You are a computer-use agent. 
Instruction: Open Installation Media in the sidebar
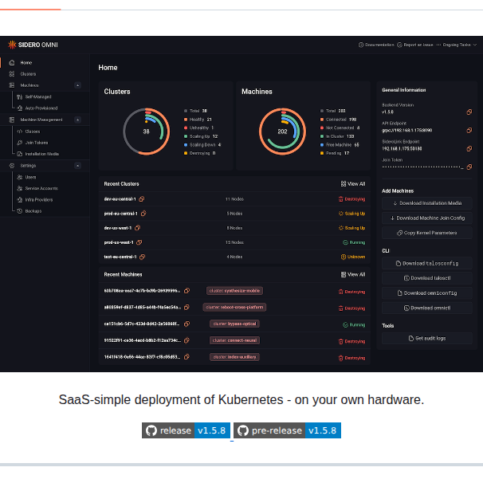[x=42, y=154]
